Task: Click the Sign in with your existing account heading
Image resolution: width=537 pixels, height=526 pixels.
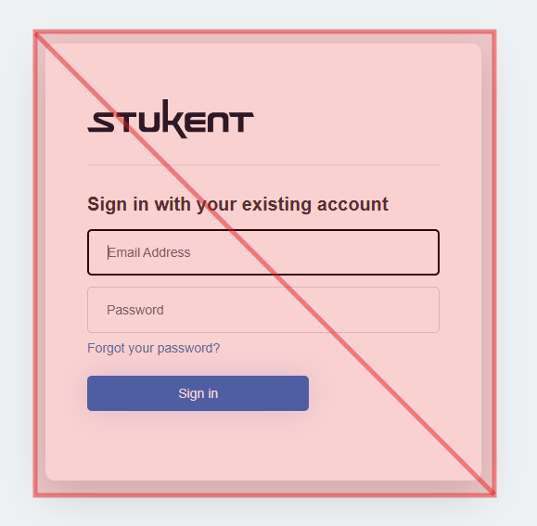Action: point(237,204)
